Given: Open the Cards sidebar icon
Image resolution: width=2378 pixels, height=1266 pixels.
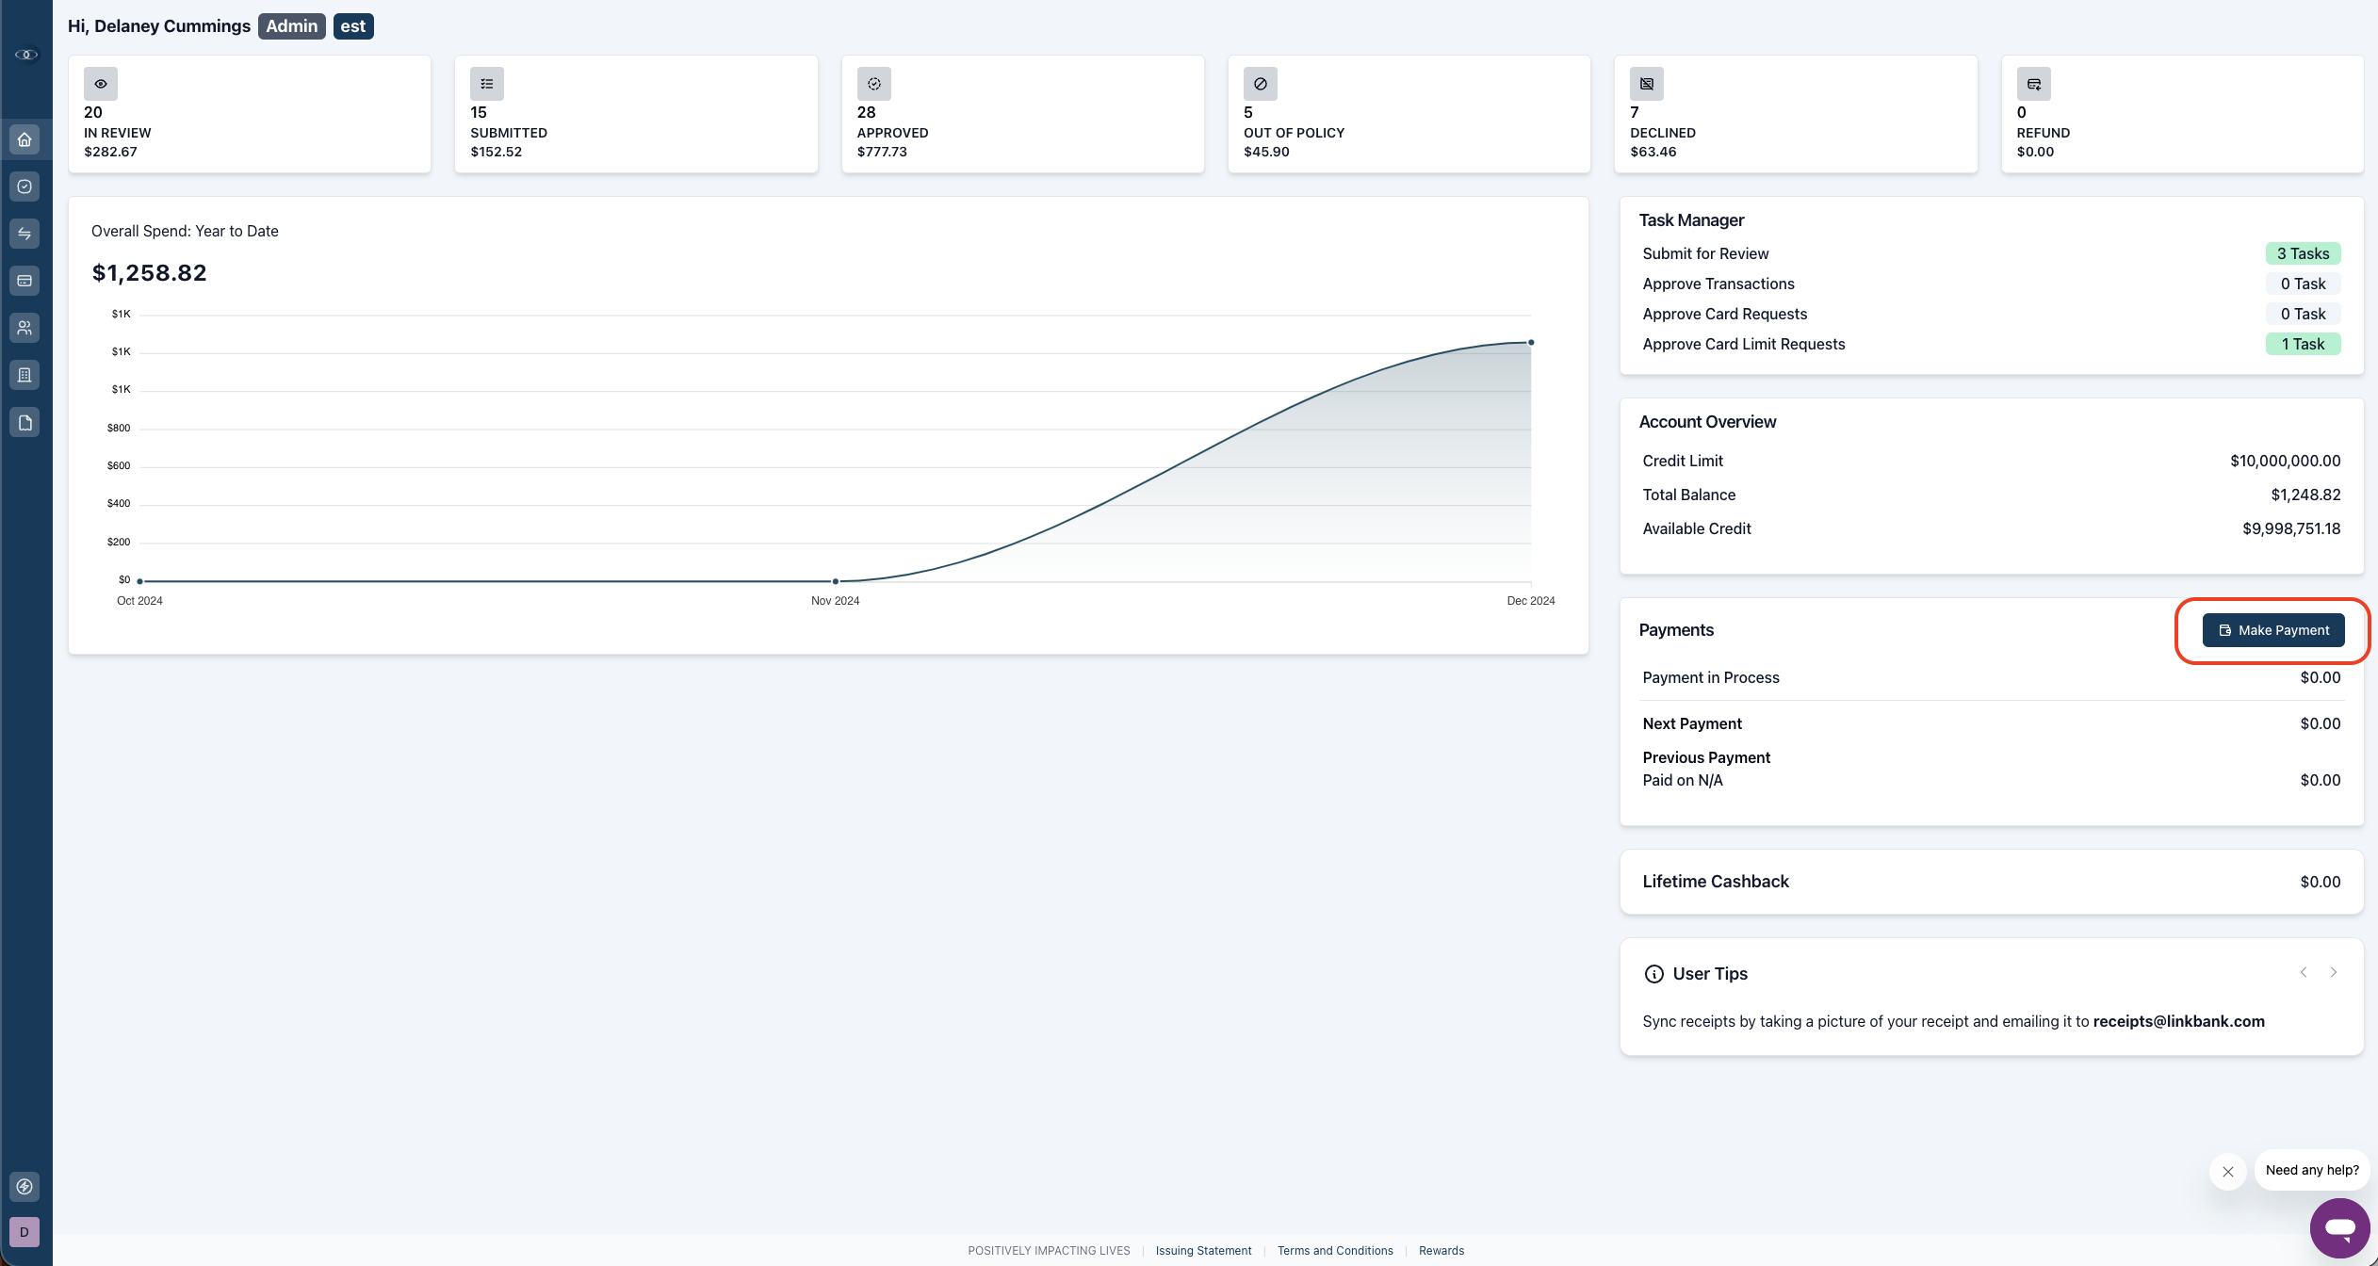Looking at the screenshot, I should 24,281.
